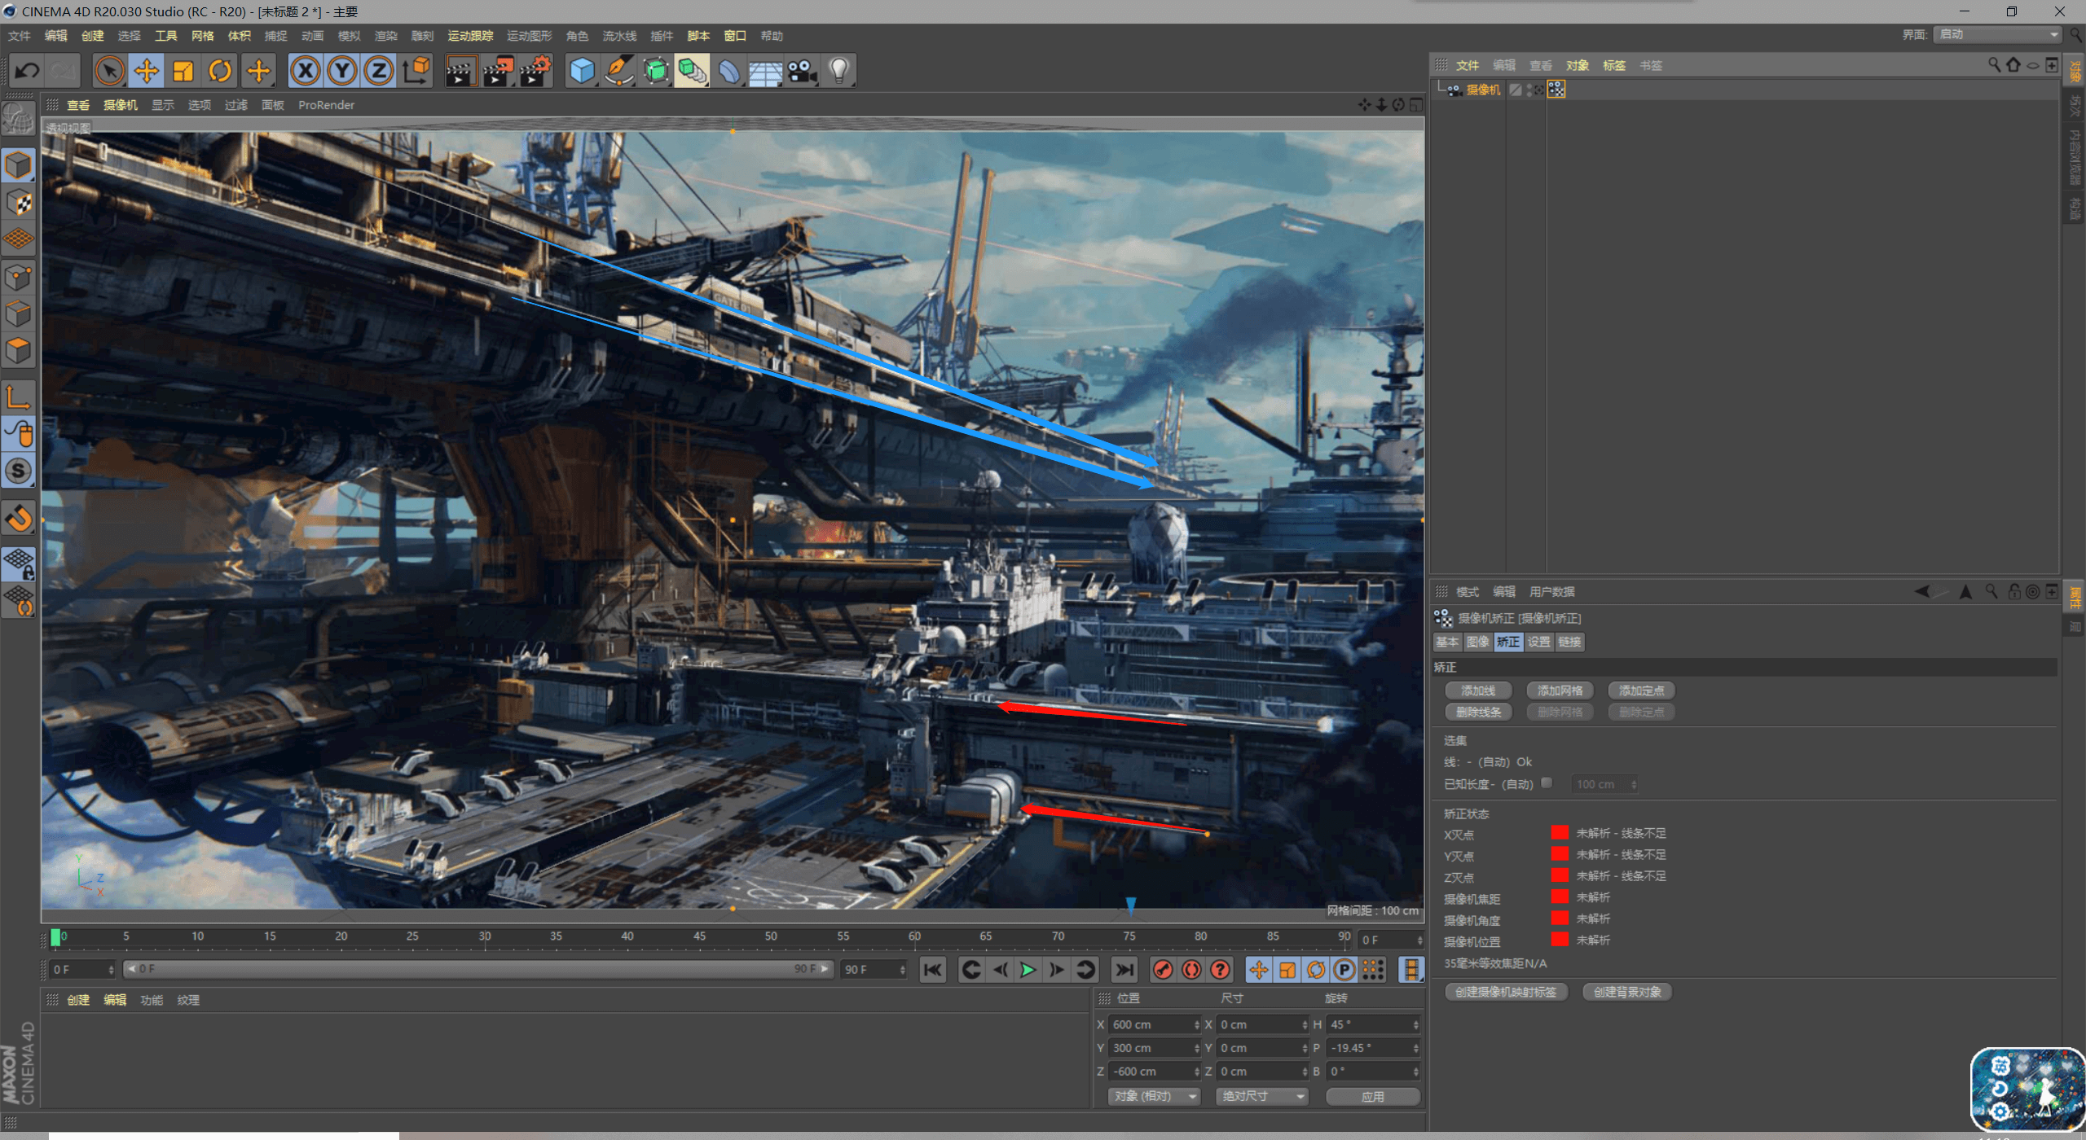Activate the Move tool in top toolbar

(147, 71)
